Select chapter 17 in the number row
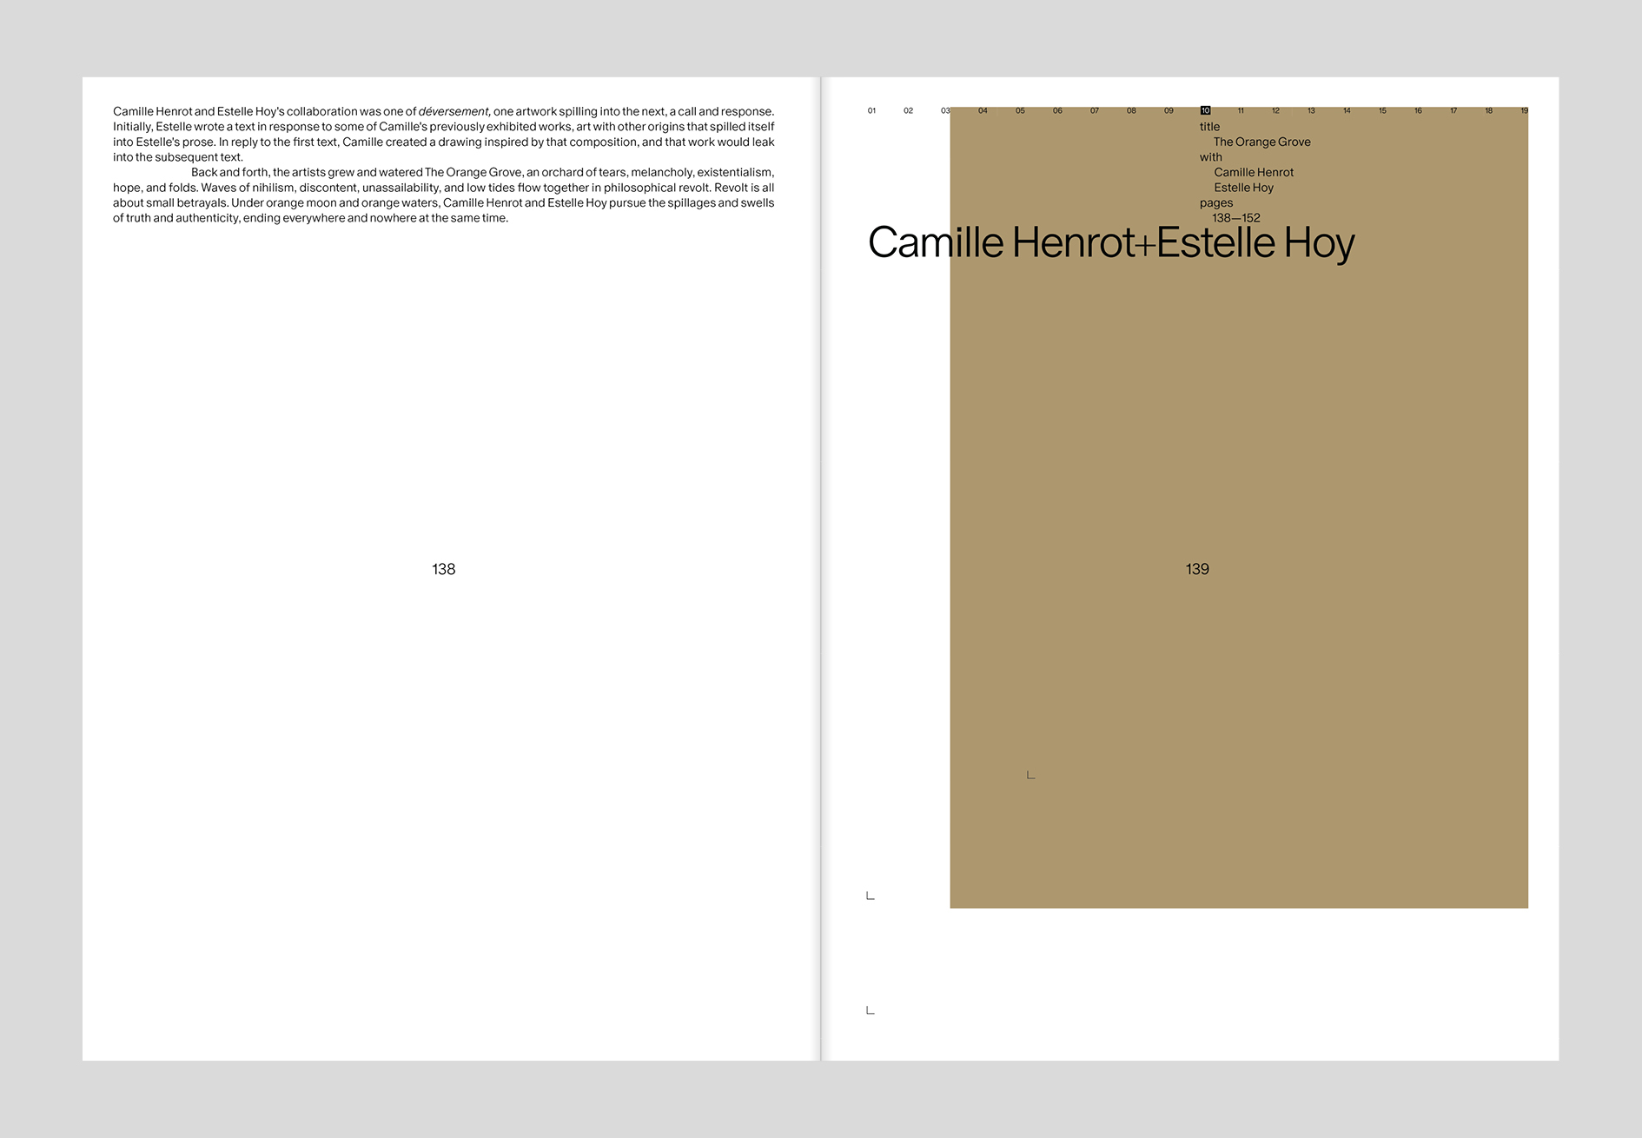This screenshot has width=1642, height=1138. (1453, 110)
